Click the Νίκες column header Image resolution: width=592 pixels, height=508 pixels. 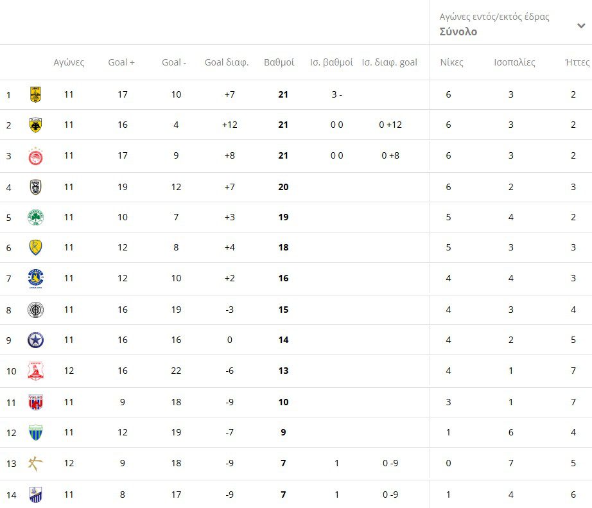(x=451, y=62)
